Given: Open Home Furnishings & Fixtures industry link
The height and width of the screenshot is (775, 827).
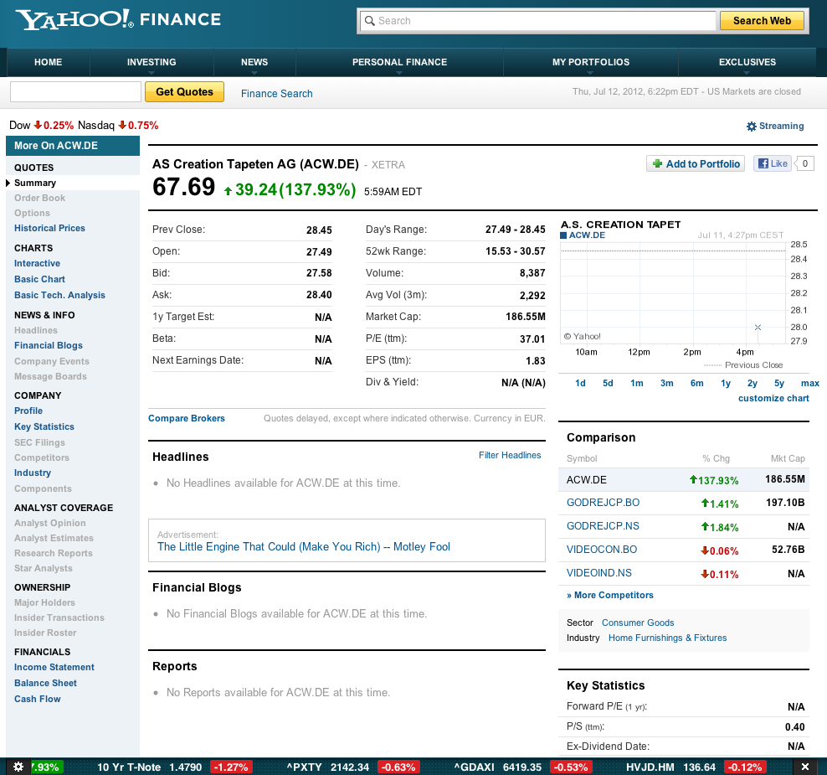Looking at the screenshot, I should (x=667, y=638).
